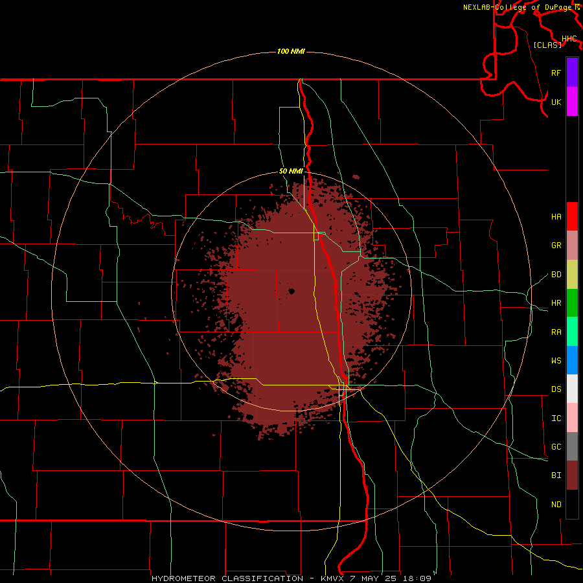Click the ND legend label

click(556, 505)
